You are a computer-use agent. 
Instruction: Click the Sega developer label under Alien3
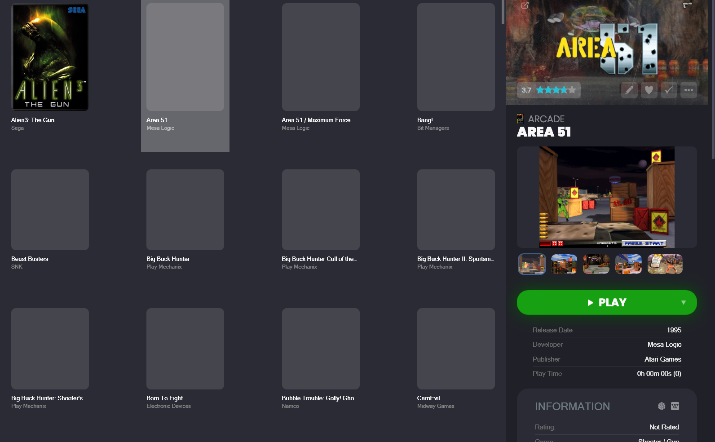18,128
